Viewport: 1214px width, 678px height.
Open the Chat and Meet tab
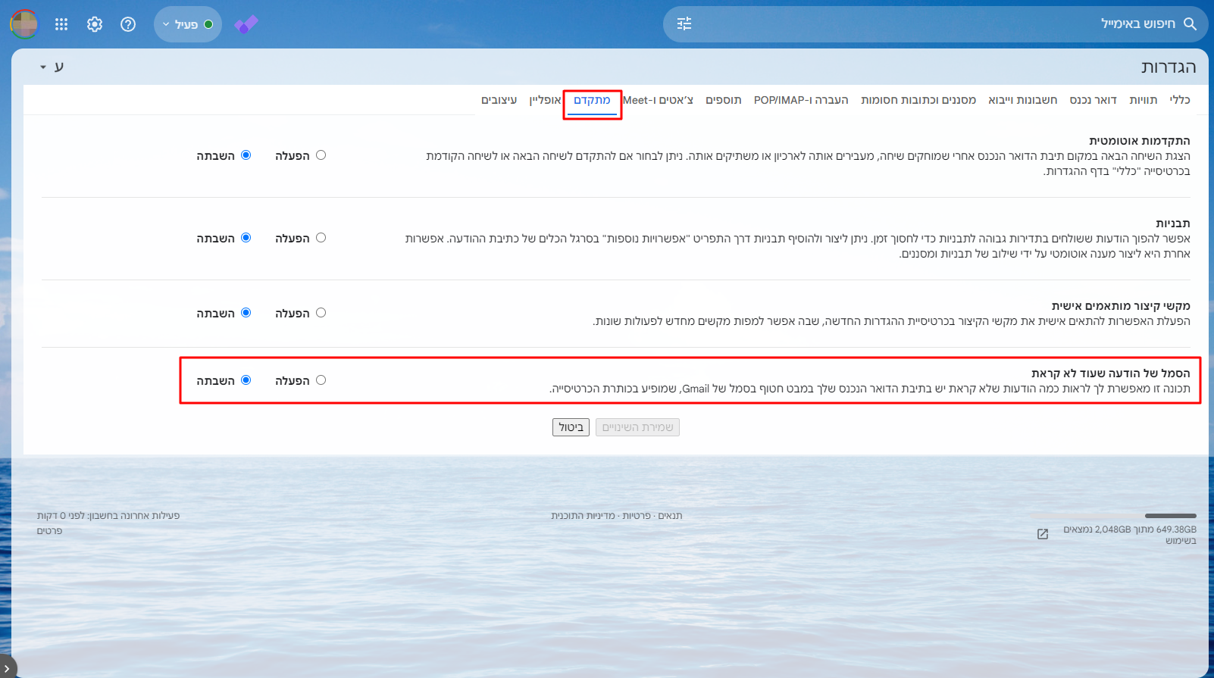point(658,100)
